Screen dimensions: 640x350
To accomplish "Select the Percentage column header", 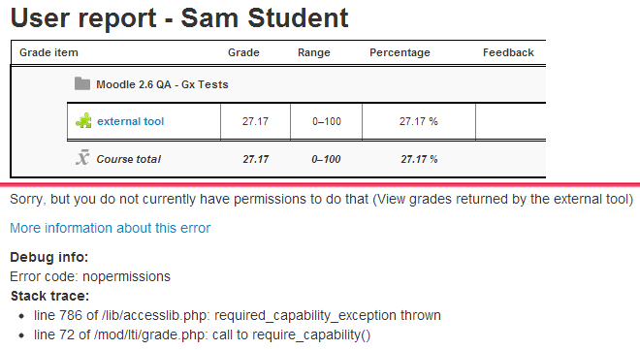I will pos(400,52).
